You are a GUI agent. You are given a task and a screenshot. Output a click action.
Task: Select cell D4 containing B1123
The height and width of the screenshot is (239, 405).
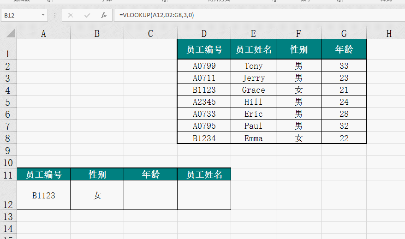(x=204, y=90)
